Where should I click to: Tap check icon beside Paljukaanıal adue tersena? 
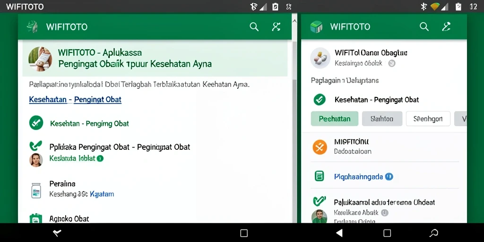pyautogui.click(x=319, y=201)
